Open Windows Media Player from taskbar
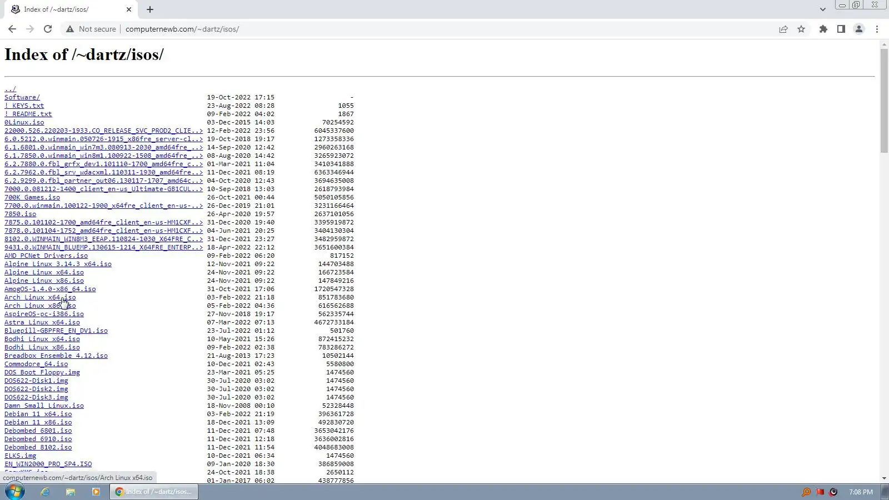The height and width of the screenshot is (500, 889). pos(96,492)
